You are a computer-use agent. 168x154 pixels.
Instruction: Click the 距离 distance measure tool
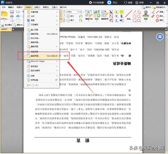click(x=160, y=12)
